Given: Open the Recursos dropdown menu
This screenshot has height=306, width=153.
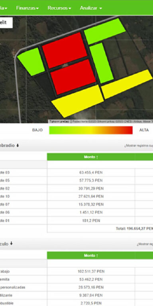Looking at the screenshot, I should coord(59,8).
